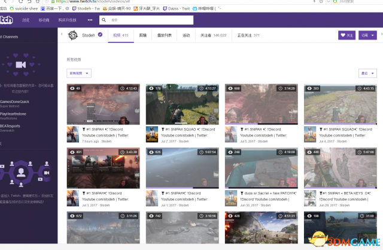Open the 4:13:27 video thumbnail

coord(182,104)
